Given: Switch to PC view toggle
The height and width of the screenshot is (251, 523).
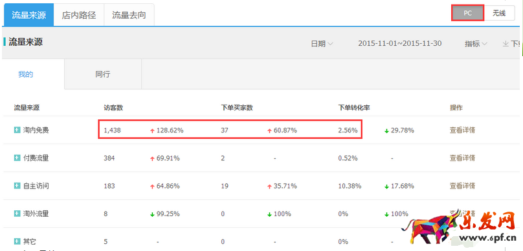Looking at the screenshot, I should click(467, 14).
